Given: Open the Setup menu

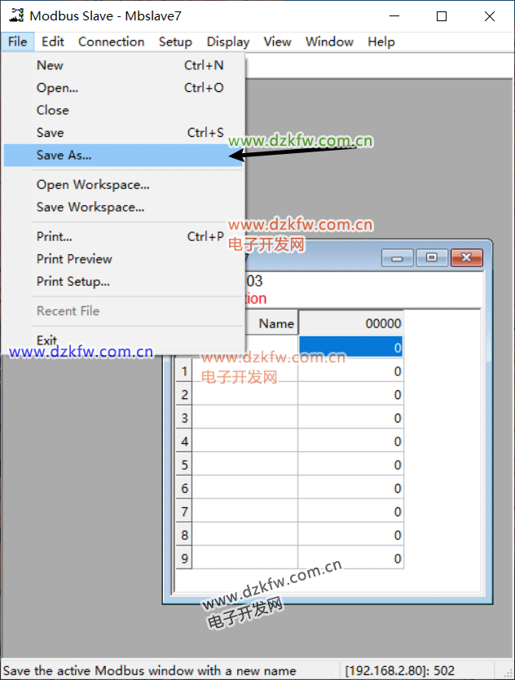Looking at the screenshot, I should [175, 42].
